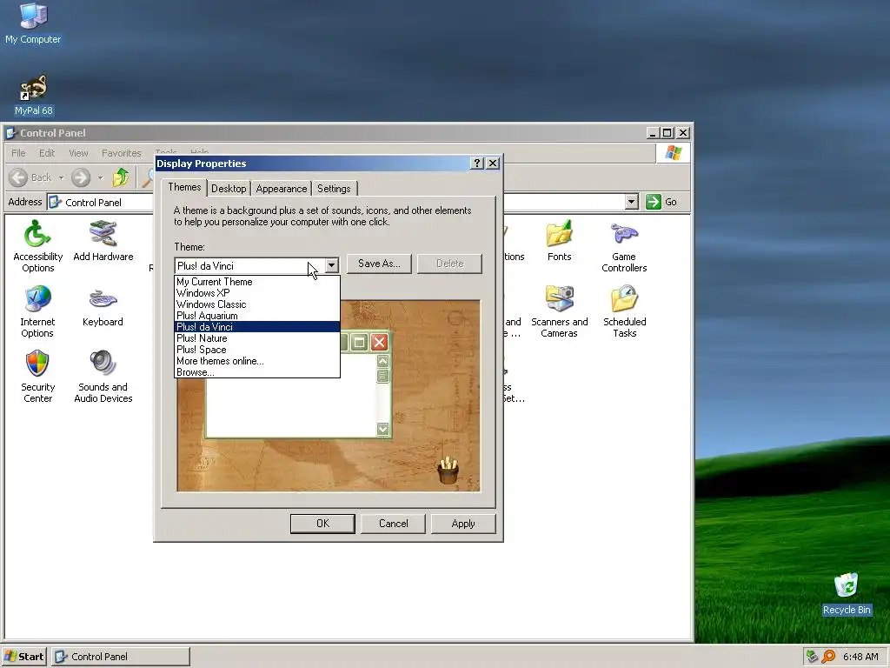The image size is (890, 668).
Task: Switch to the Themes tab
Action: click(184, 188)
